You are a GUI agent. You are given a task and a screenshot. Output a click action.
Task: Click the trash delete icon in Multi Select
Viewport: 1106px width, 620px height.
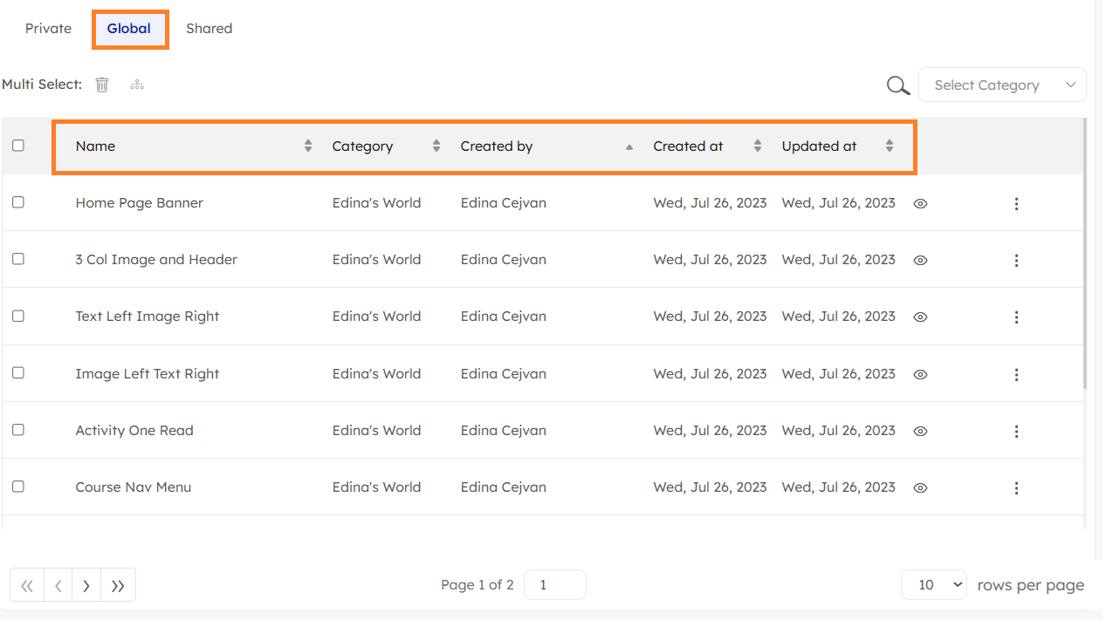pyautogui.click(x=102, y=85)
